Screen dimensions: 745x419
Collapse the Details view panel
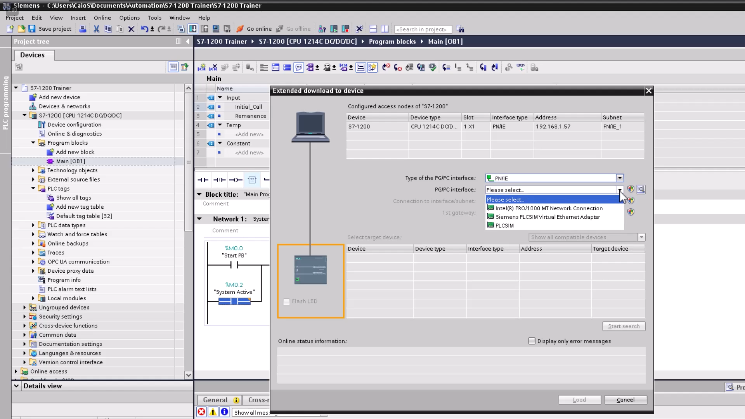pos(16,386)
